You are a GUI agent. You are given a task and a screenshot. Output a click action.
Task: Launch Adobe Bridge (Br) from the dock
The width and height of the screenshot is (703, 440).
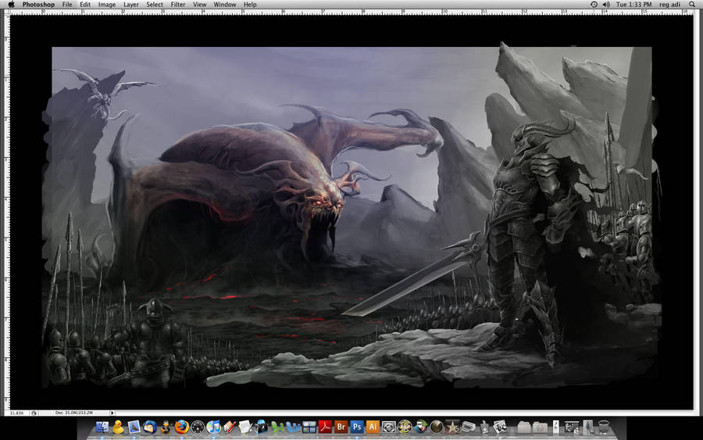pos(341,427)
